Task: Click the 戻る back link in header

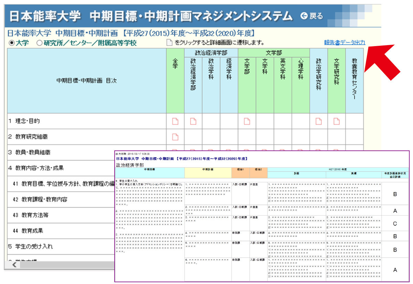Action: tap(316, 16)
